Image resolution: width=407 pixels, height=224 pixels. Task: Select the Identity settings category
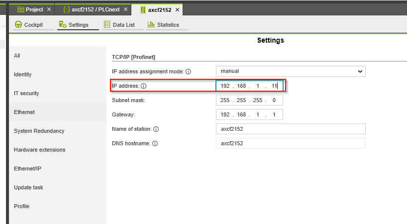tap(58, 74)
